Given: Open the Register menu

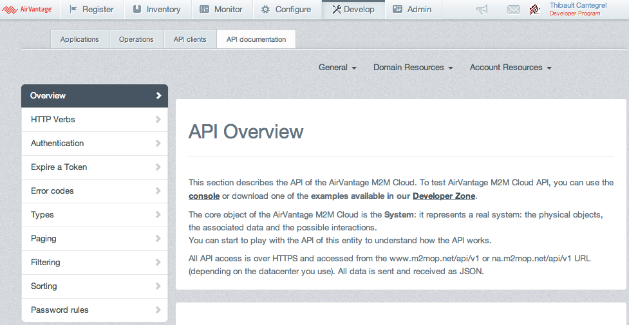Looking at the screenshot, I should point(92,9).
